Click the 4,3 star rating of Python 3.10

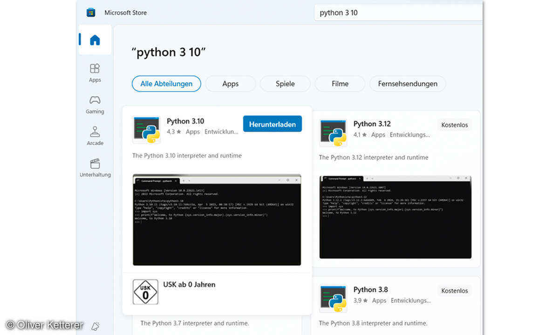pos(174,132)
